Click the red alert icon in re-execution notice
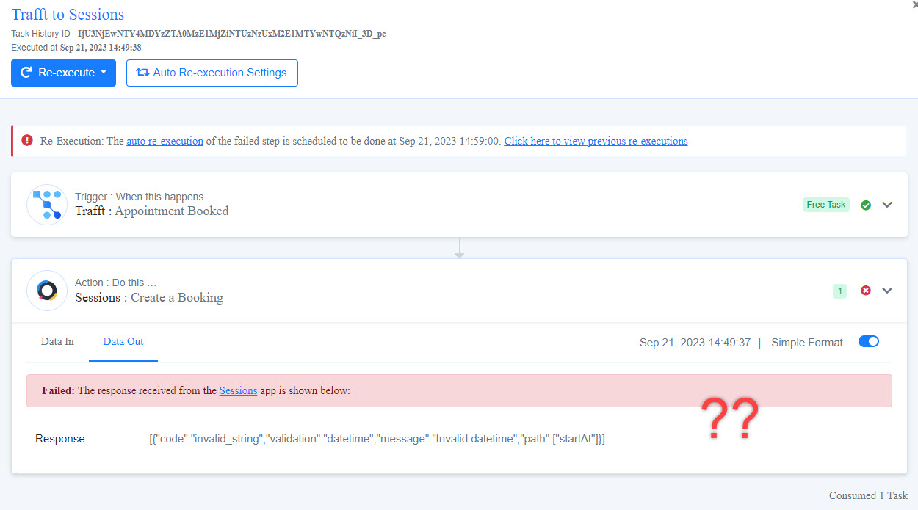918x510 pixels. [27, 140]
